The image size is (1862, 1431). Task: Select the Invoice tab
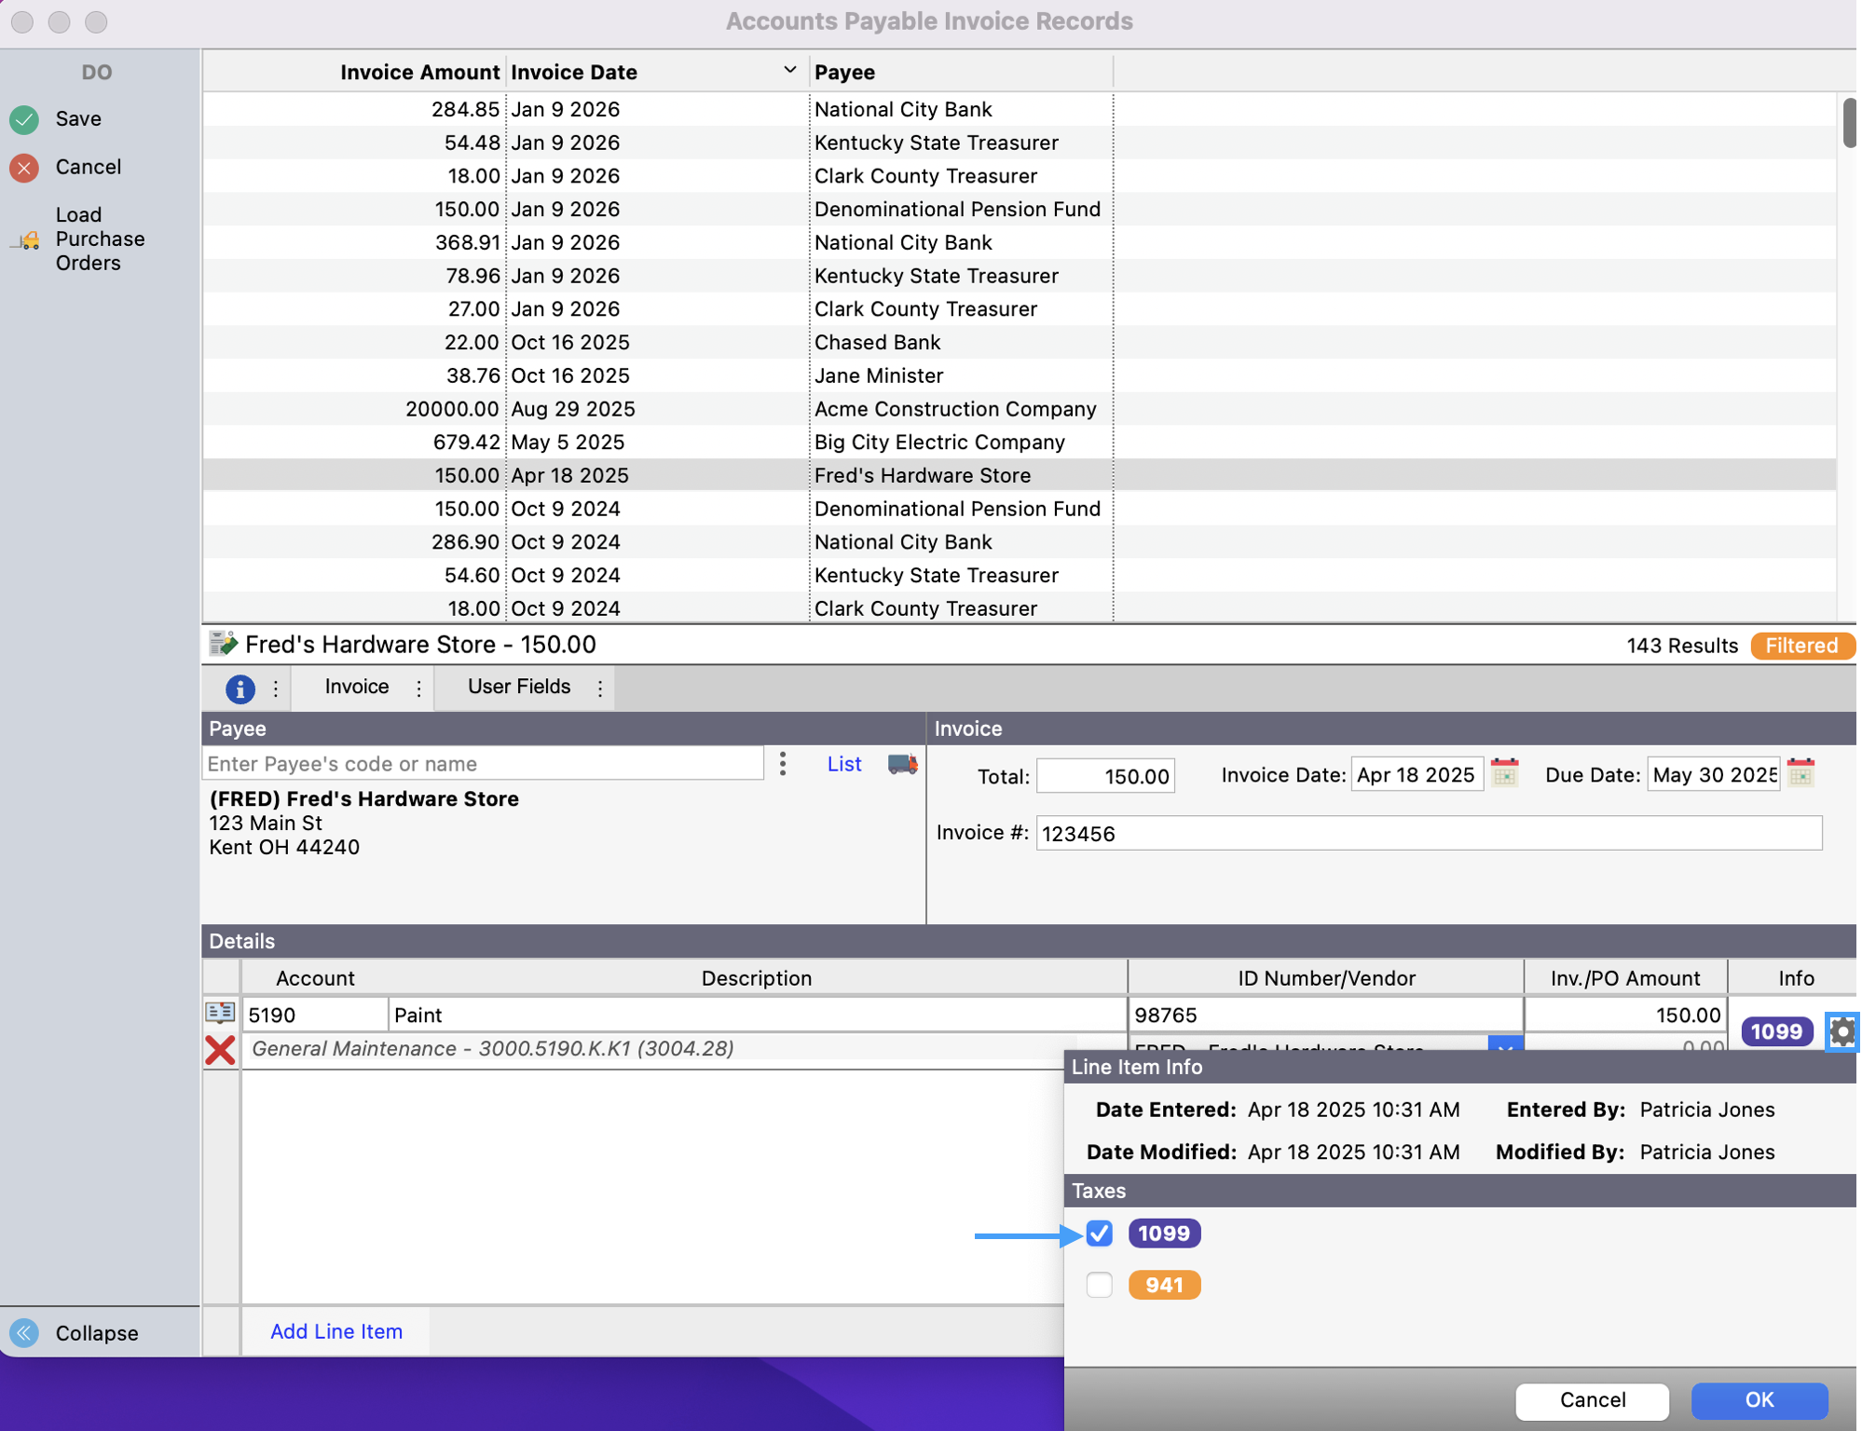(356, 687)
